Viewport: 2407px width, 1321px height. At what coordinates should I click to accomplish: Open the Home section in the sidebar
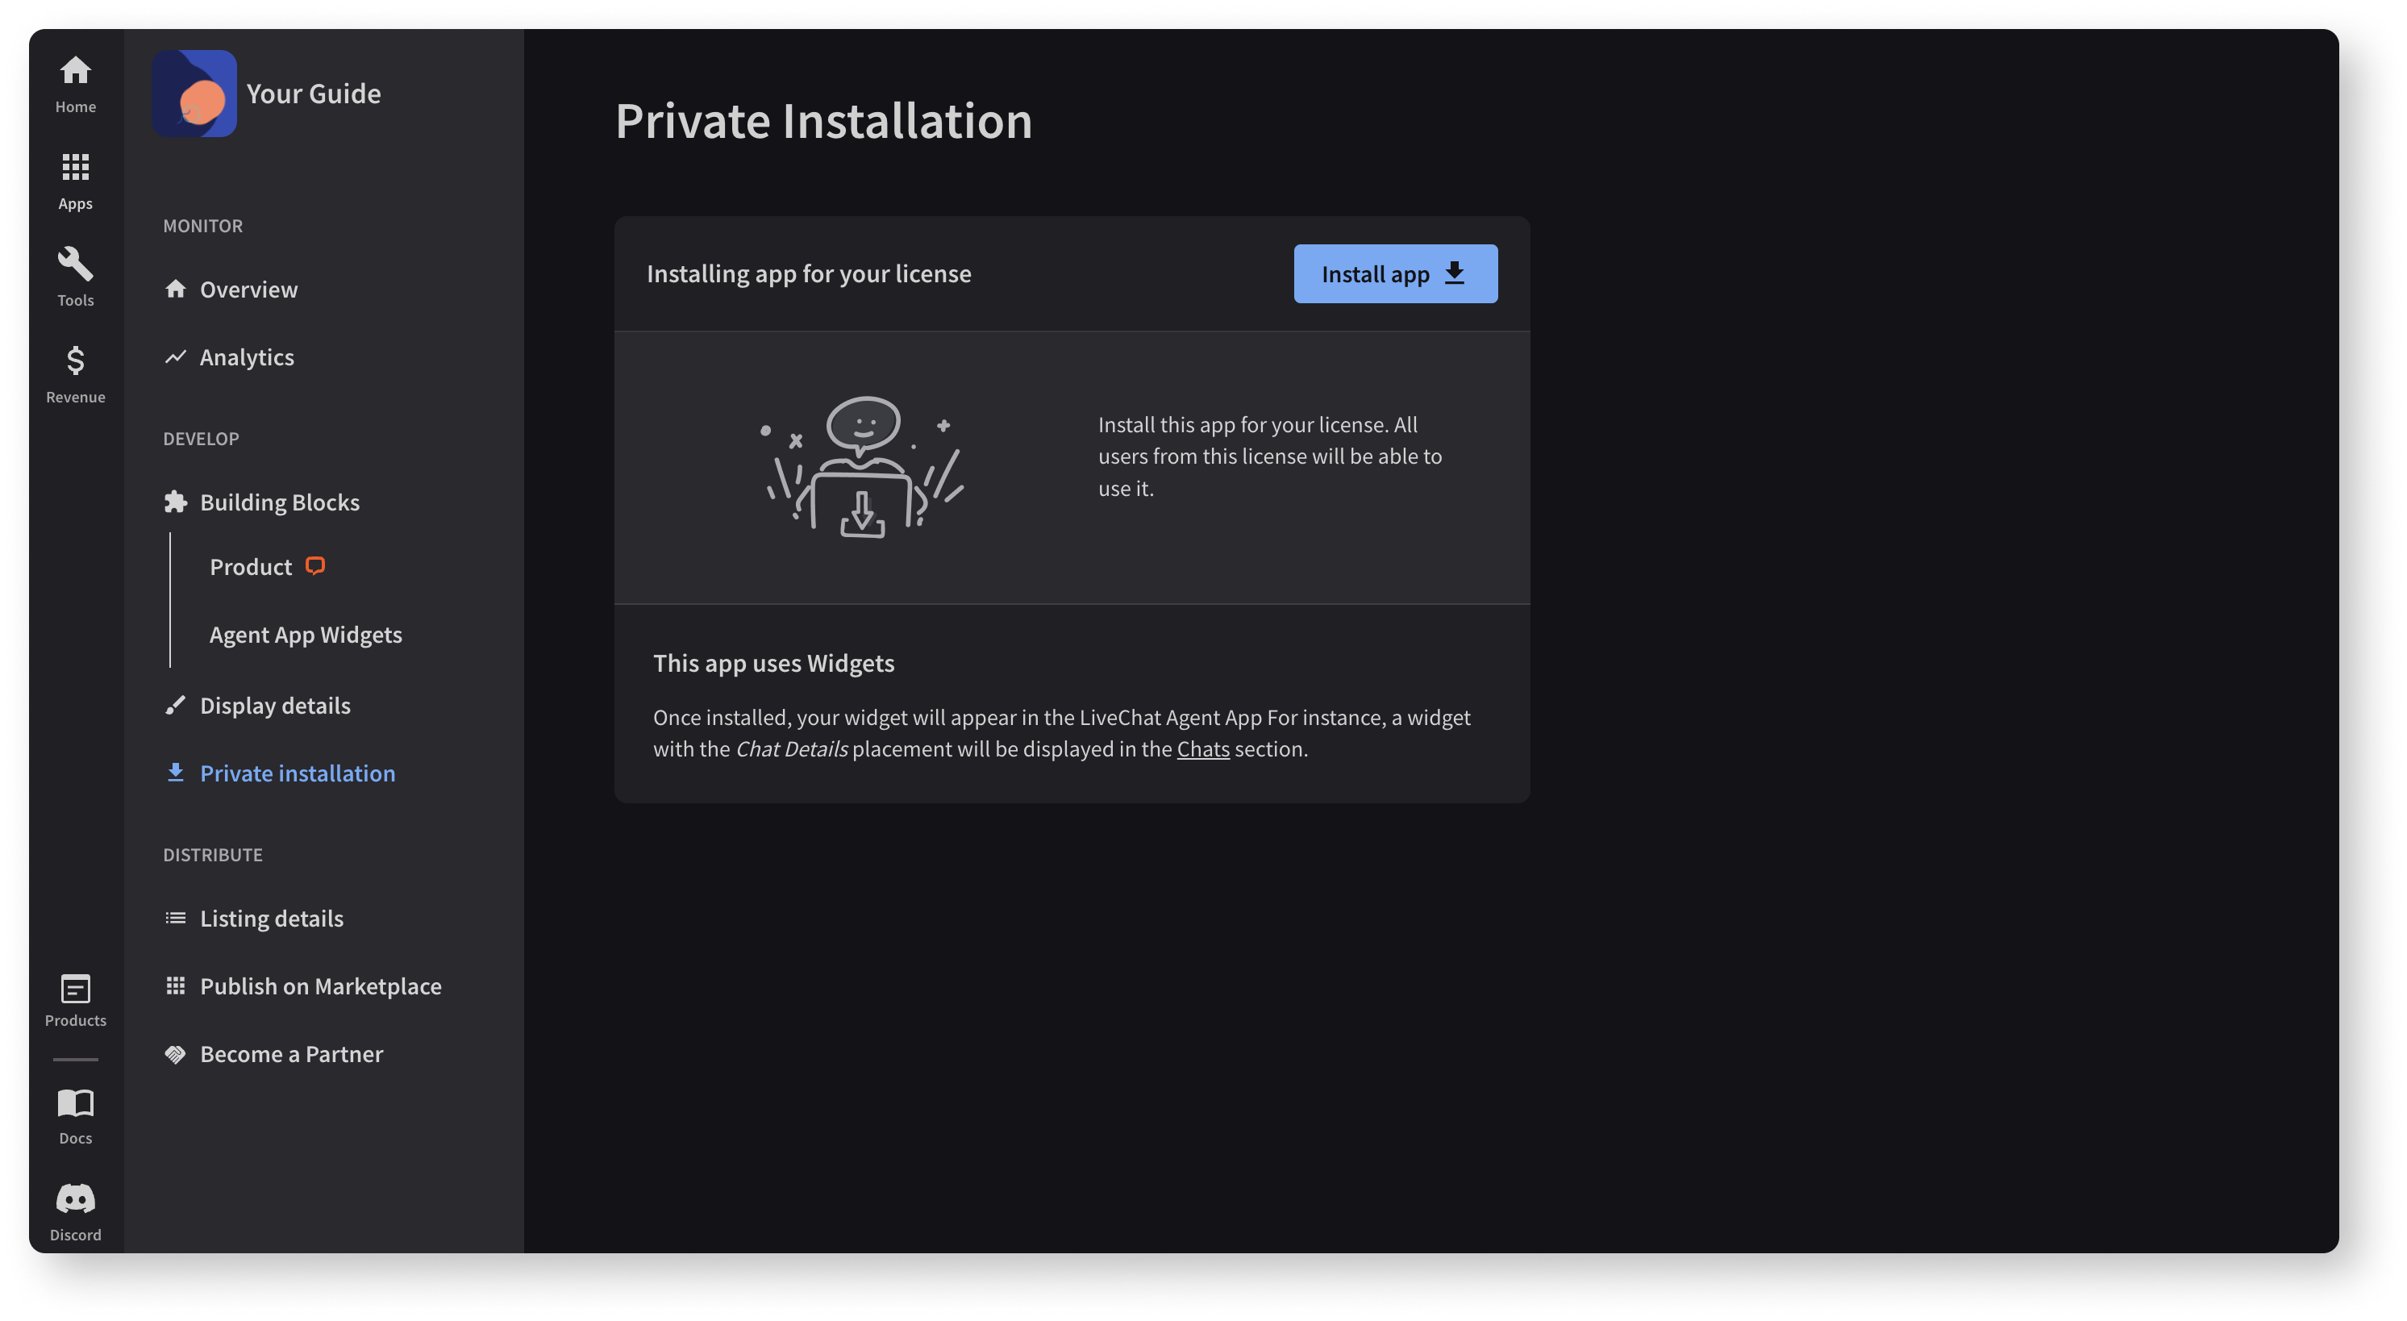pos(75,82)
